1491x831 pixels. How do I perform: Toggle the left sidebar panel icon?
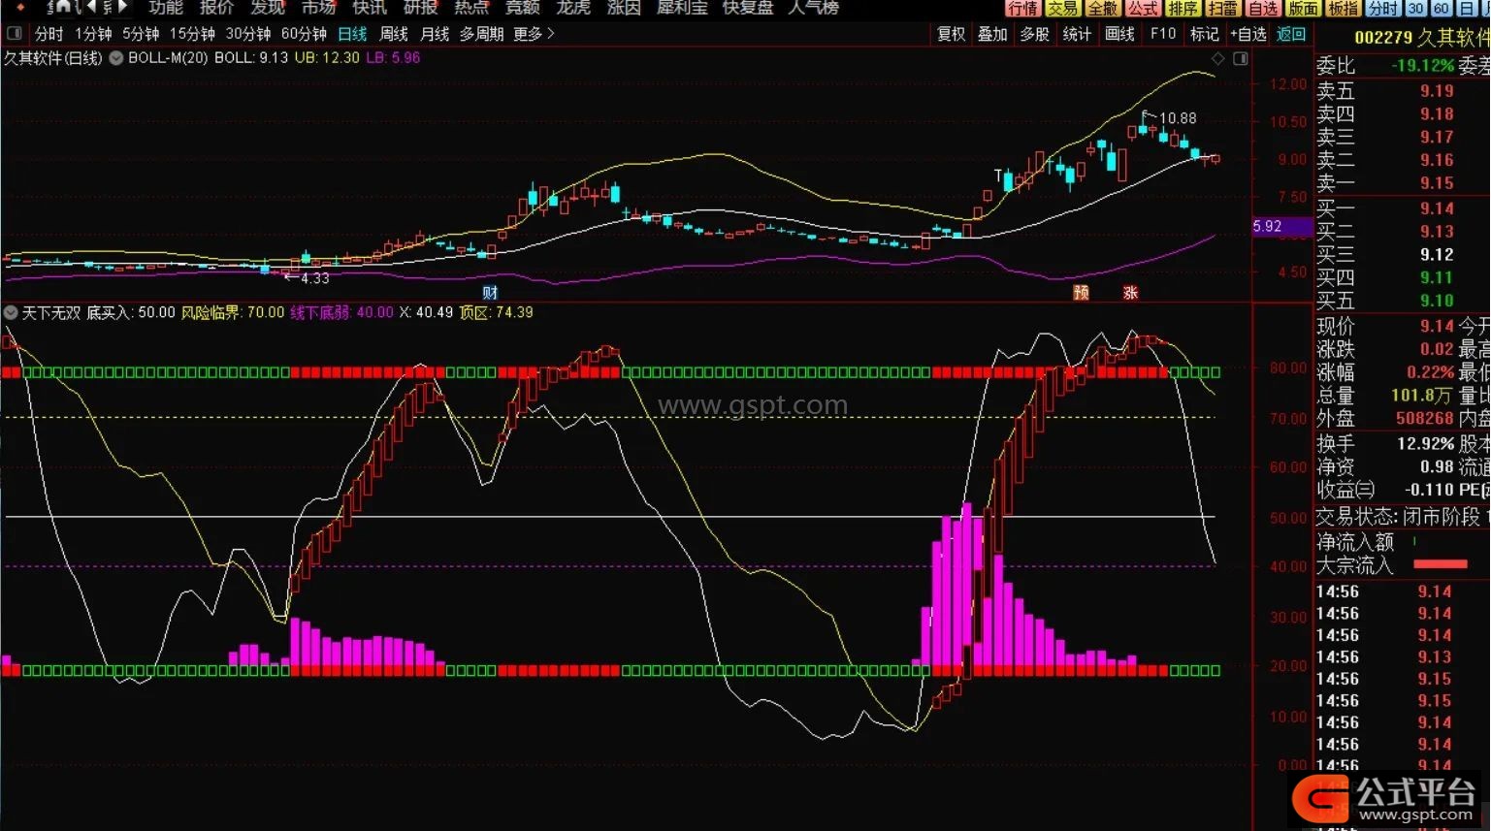[14, 34]
